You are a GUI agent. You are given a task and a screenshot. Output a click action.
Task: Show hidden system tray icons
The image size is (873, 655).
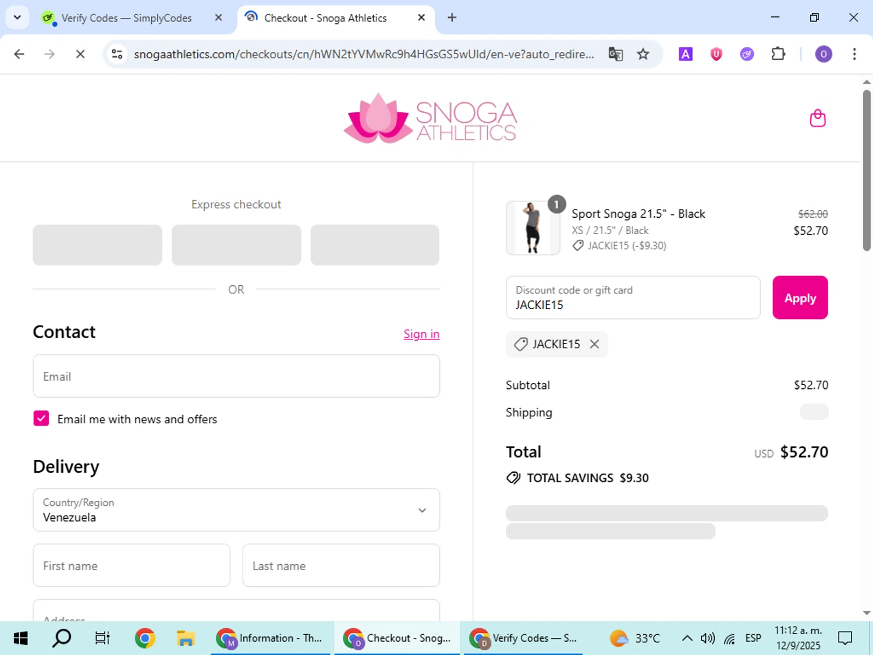coord(687,638)
